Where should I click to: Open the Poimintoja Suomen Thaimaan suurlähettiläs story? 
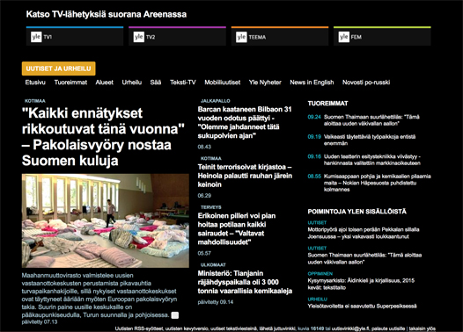pyautogui.click(x=364, y=258)
